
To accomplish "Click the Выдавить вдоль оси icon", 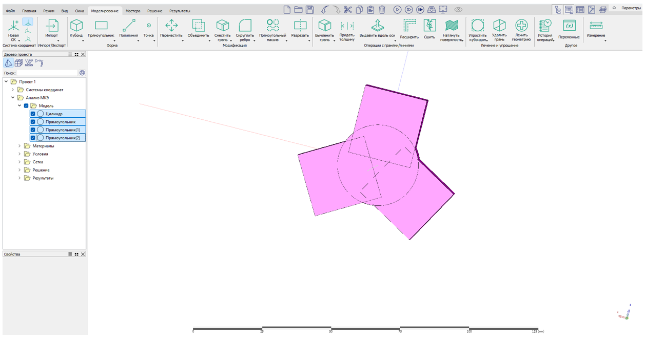I will (x=377, y=26).
